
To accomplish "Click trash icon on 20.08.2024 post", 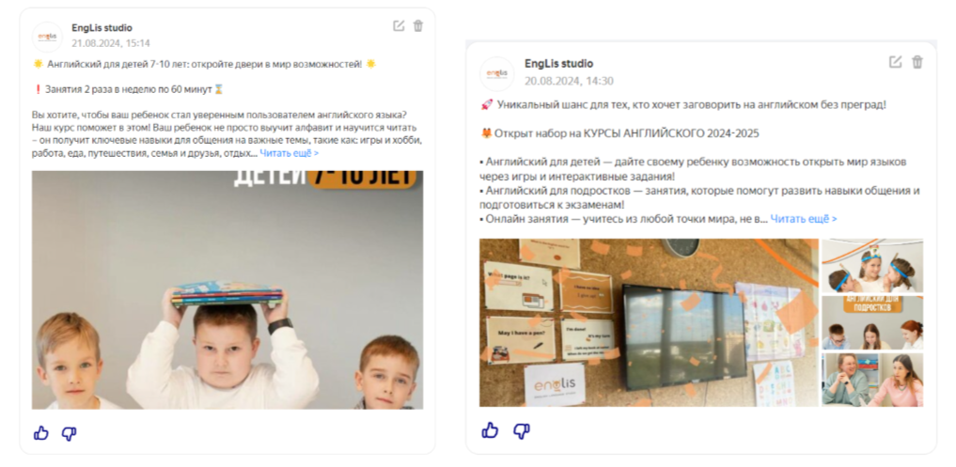I will [x=917, y=62].
